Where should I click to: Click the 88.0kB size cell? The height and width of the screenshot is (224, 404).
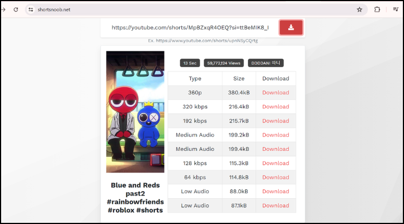pos(239,192)
